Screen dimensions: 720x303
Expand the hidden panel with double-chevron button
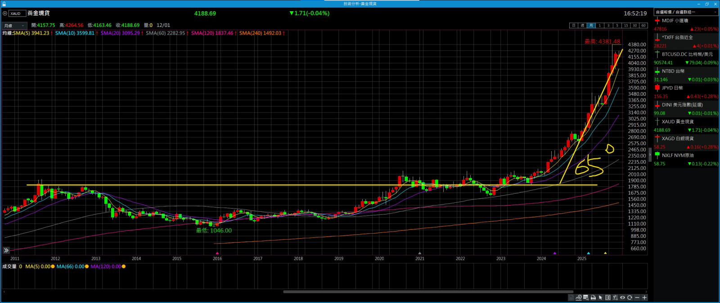click(6, 250)
